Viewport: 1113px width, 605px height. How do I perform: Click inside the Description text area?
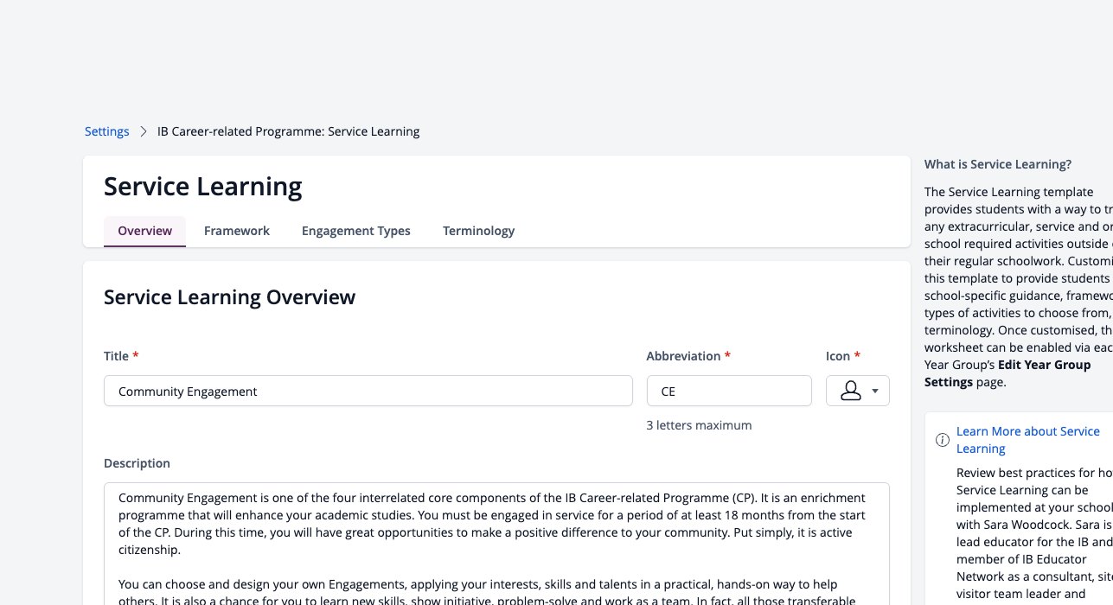tap(496, 544)
